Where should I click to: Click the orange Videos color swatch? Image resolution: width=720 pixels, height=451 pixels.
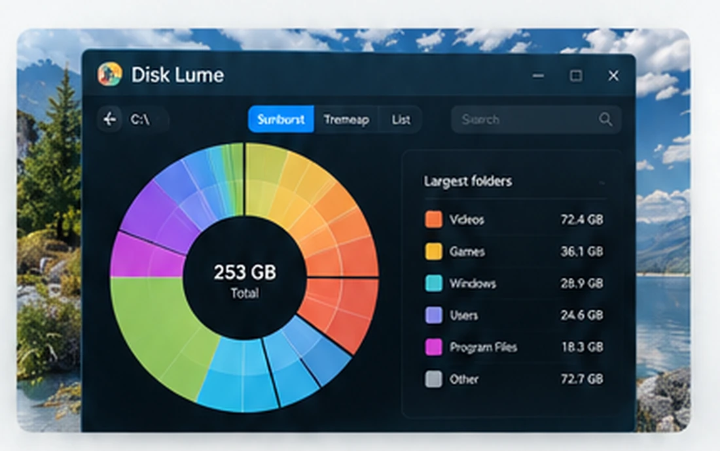(433, 220)
